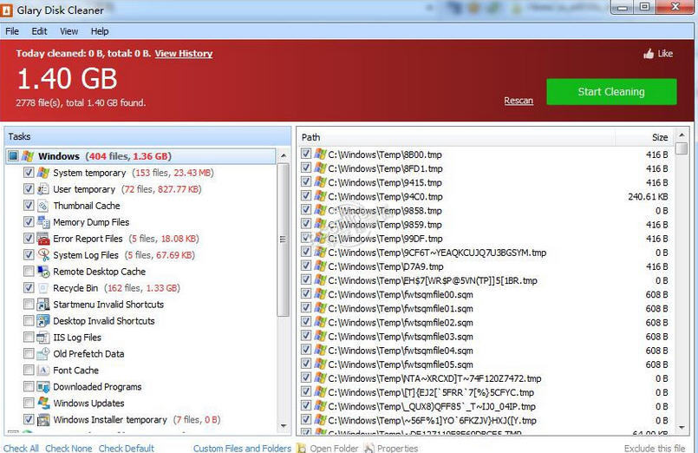Viewport: 698px width, 453px height.
Task: Click the Windows category flag icon
Action: pos(28,156)
